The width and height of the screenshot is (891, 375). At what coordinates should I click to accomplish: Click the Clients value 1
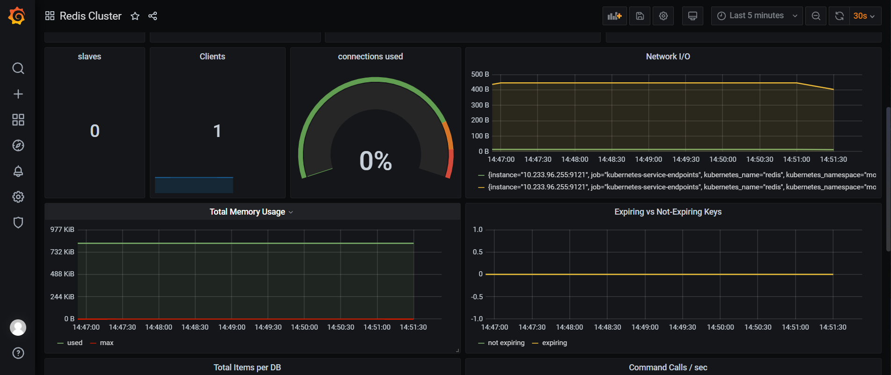tap(217, 131)
